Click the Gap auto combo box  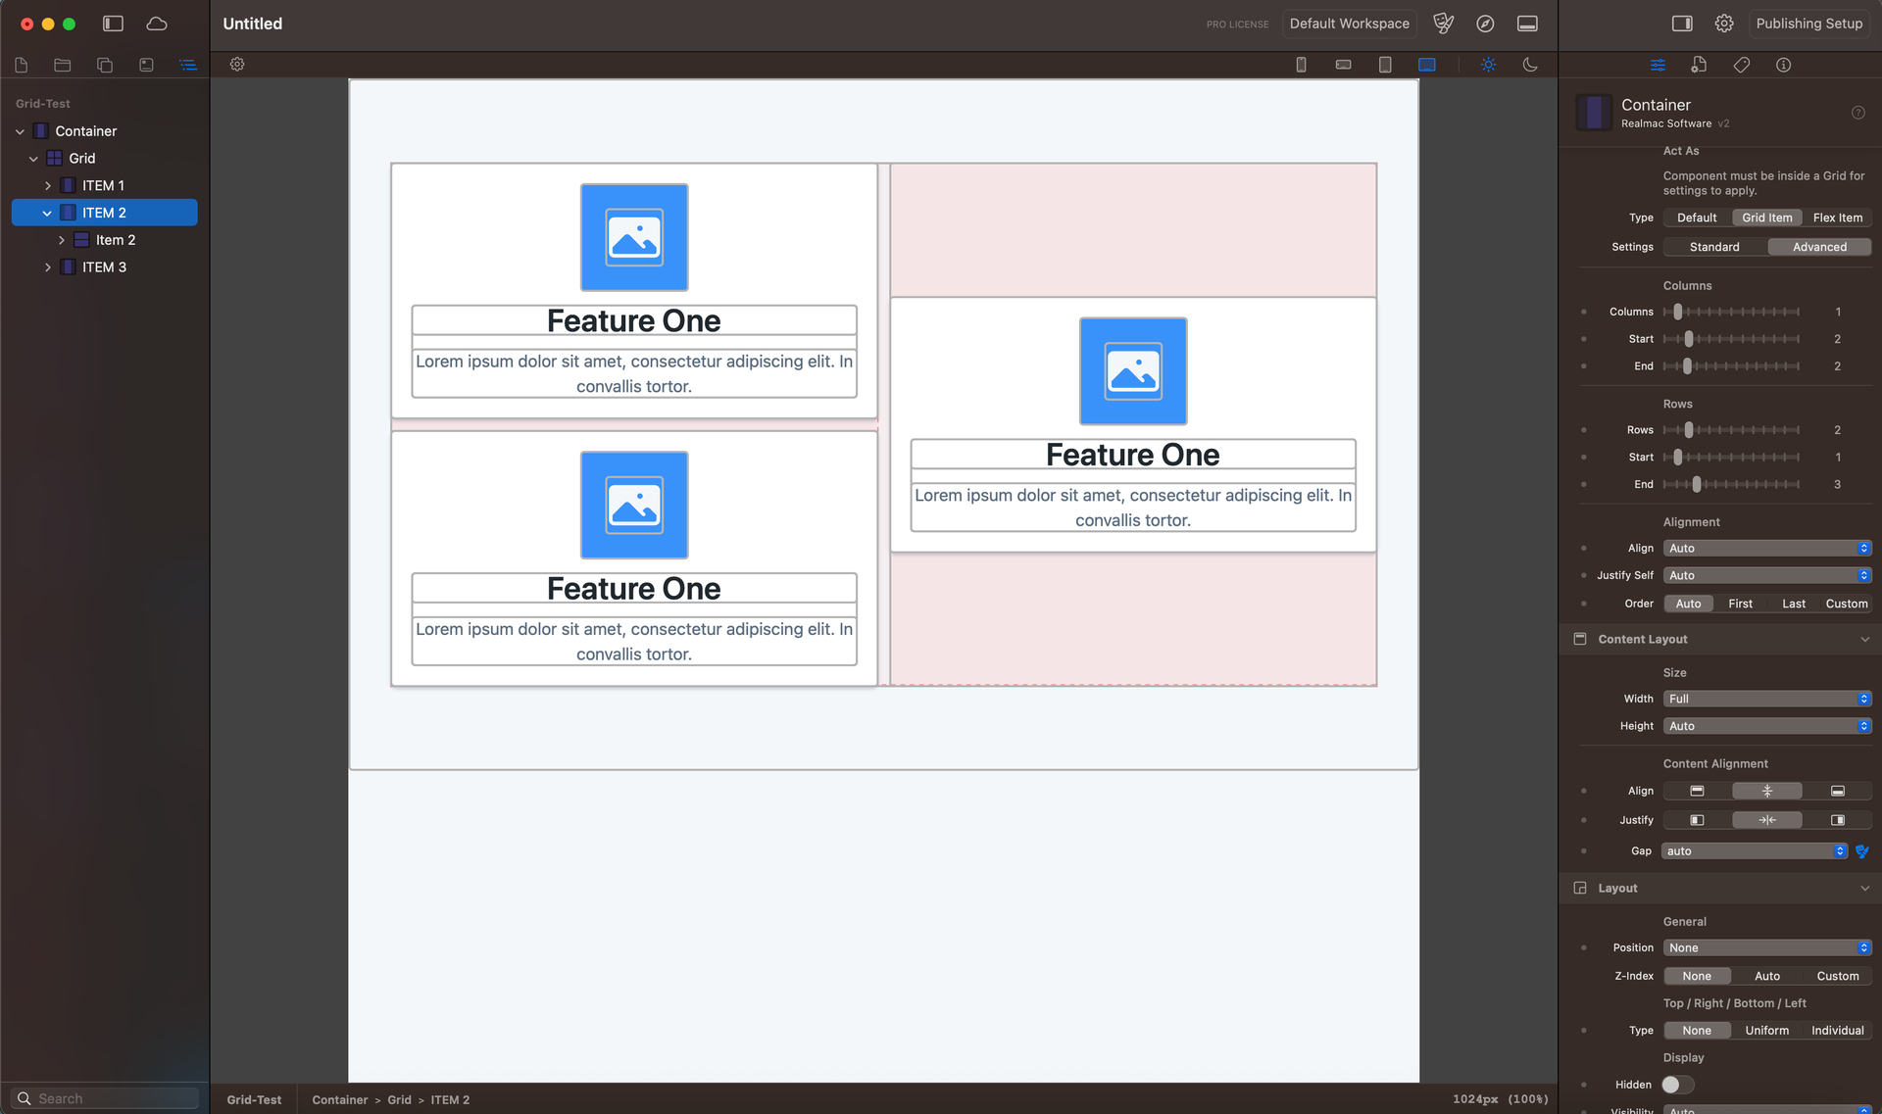[1755, 851]
